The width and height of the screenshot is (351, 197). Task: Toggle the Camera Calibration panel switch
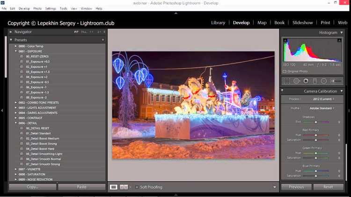click(282, 91)
